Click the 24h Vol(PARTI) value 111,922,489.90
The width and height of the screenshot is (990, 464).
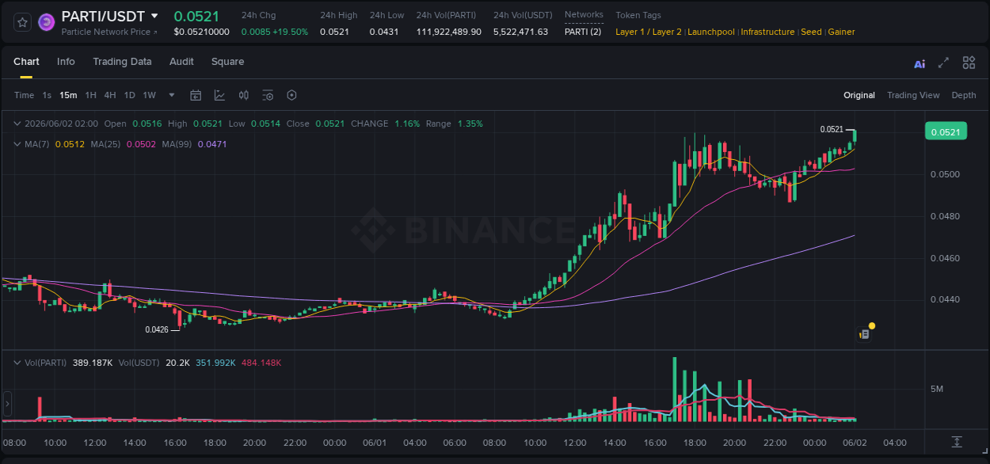tap(449, 32)
